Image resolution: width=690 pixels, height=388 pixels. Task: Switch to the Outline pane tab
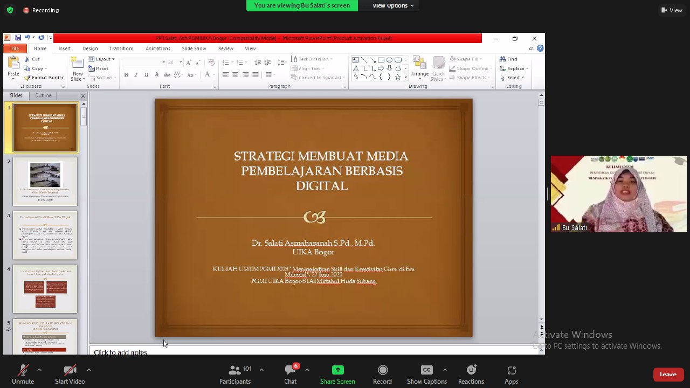pyautogui.click(x=43, y=95)
